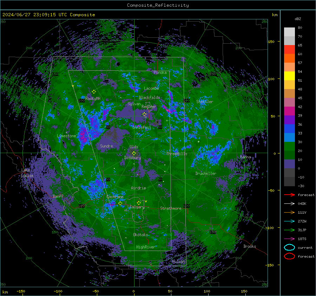
Task: Click the Calgary city label
Action: (x=137, y=207)
